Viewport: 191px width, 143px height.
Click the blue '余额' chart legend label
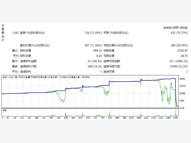5,77
